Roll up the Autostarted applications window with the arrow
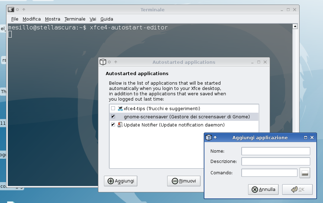 [116, 62]
